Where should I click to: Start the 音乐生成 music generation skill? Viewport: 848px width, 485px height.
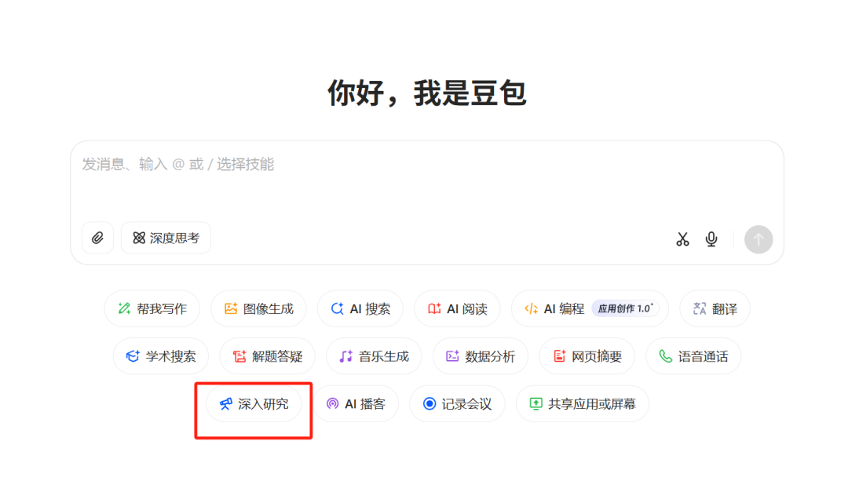(x=374, y=356)
